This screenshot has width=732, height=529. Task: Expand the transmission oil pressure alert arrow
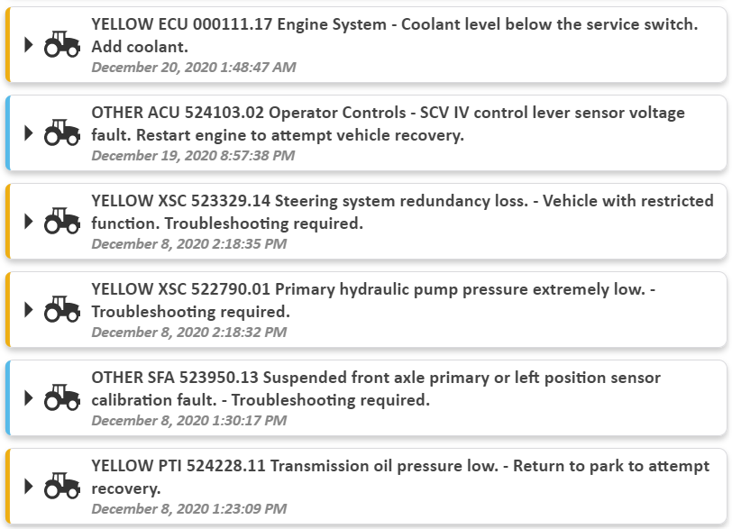point(29,486)
